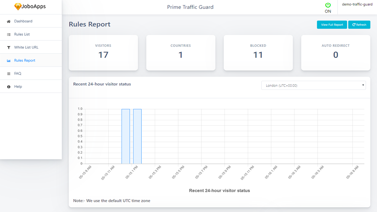Go to Rules List in sidebar

click(31, 34)
